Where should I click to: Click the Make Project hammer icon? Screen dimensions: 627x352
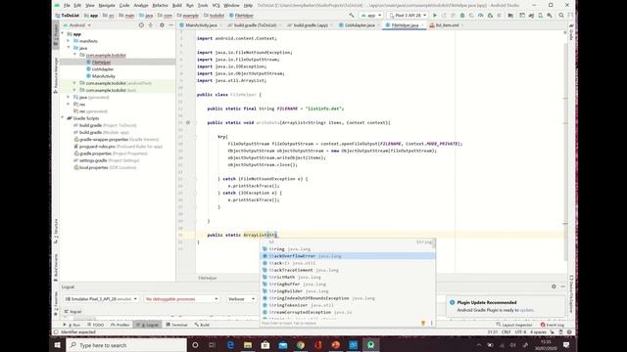(x=352, y=16)
